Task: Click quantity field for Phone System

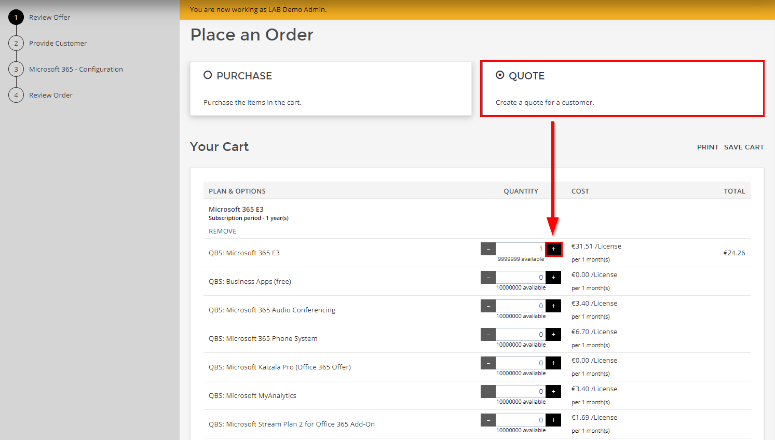Action: coord(521,335)
